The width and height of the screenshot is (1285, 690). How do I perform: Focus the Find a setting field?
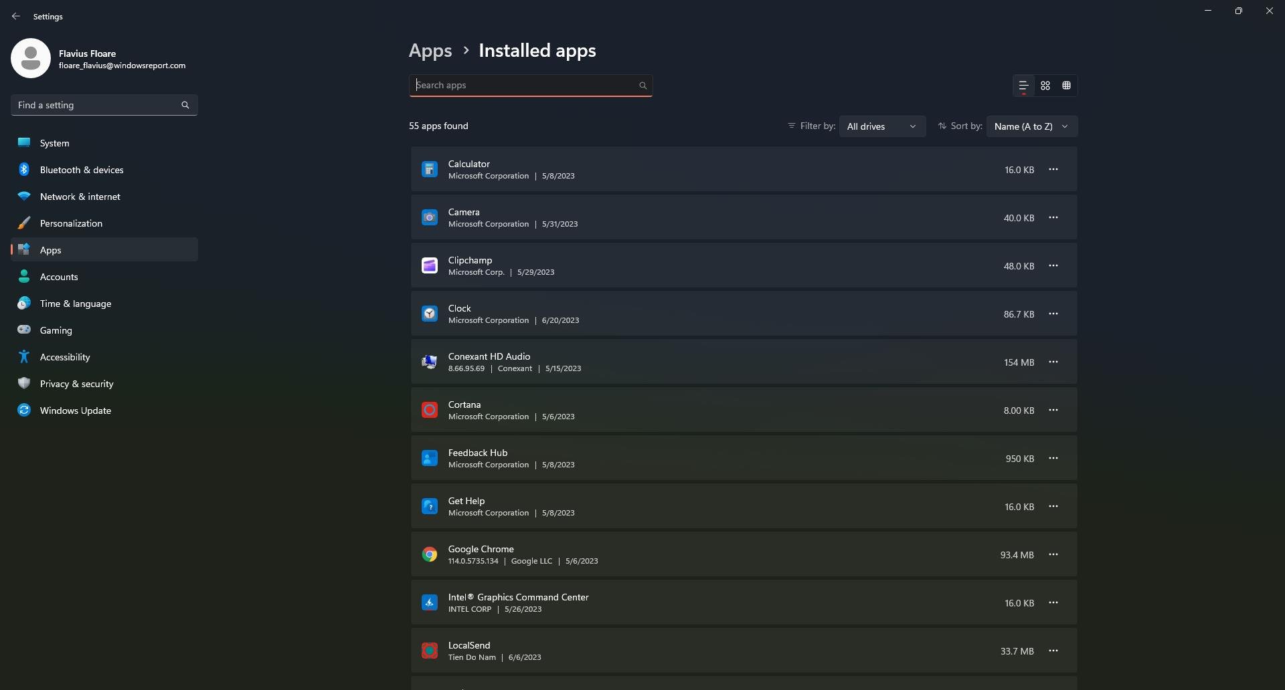tap(104, 105)
